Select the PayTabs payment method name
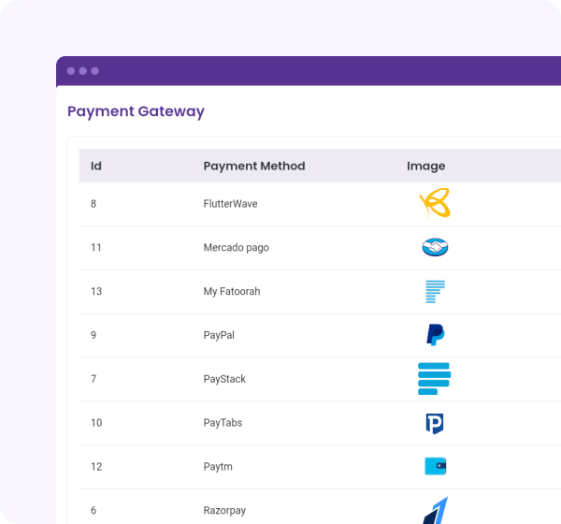The image size is (561, 524). point(223,423)
